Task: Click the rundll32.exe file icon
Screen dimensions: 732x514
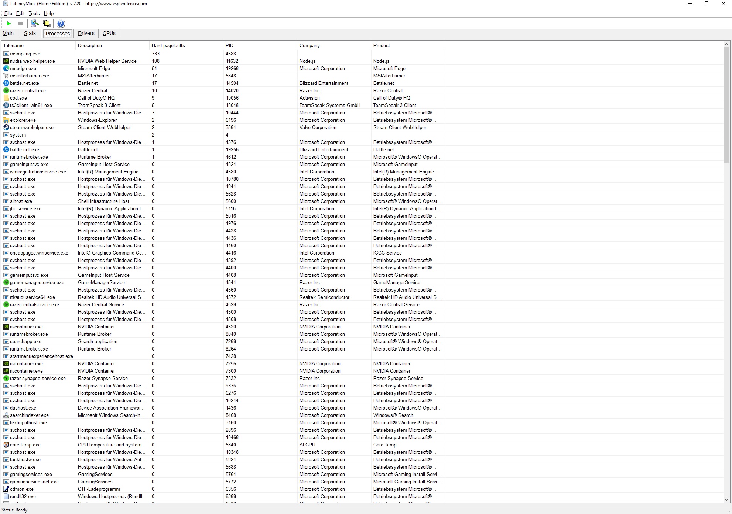Action: pyautogui.click(x=6, y=497)
